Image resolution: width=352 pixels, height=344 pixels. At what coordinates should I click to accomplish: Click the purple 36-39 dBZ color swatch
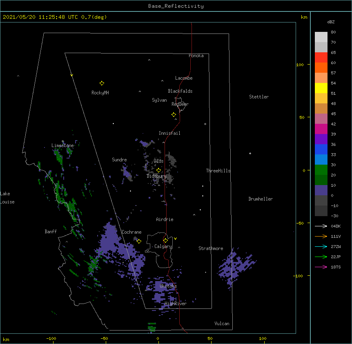pos(321,139)
